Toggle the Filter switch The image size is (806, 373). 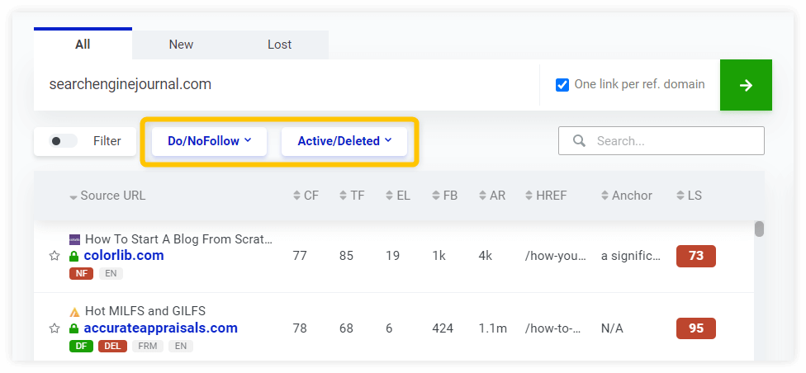point(63,141)
